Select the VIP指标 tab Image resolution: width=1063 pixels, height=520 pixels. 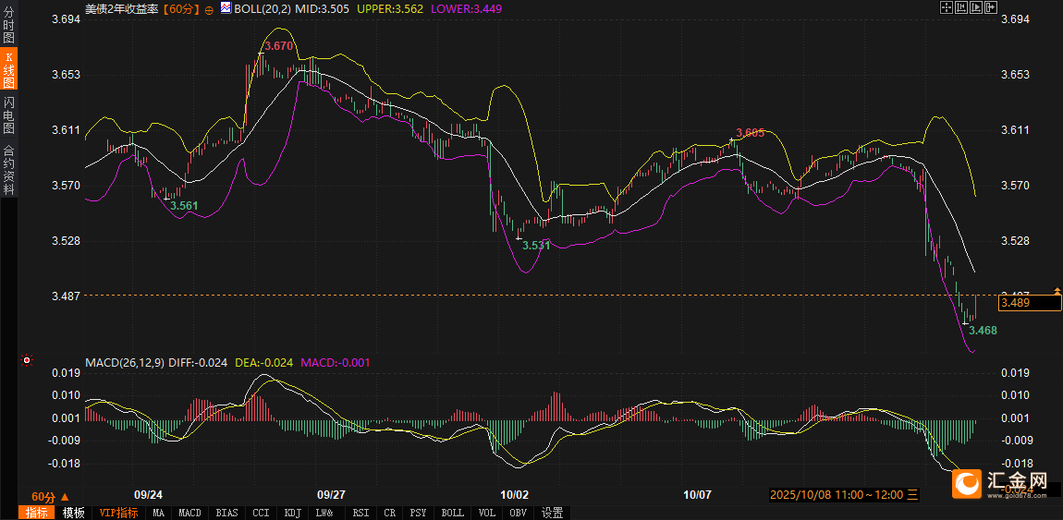[118, 513]
